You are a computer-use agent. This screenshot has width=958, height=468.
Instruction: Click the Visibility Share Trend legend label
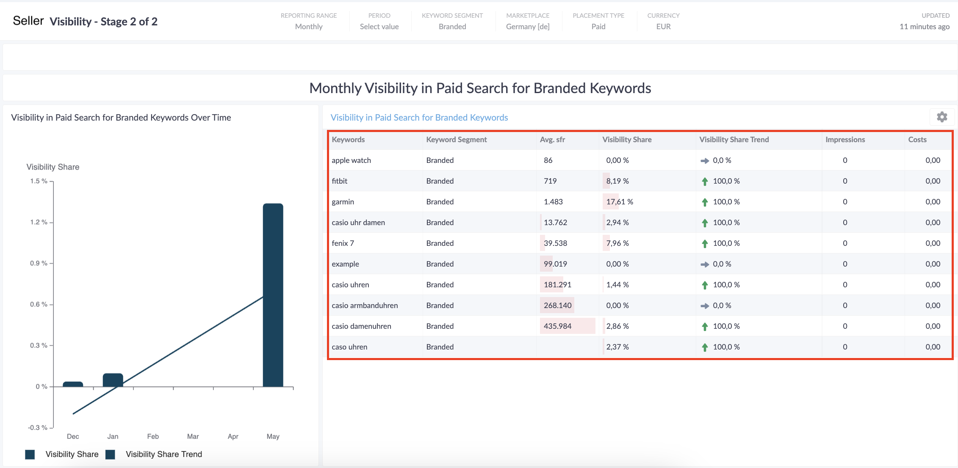coord(164,454)
